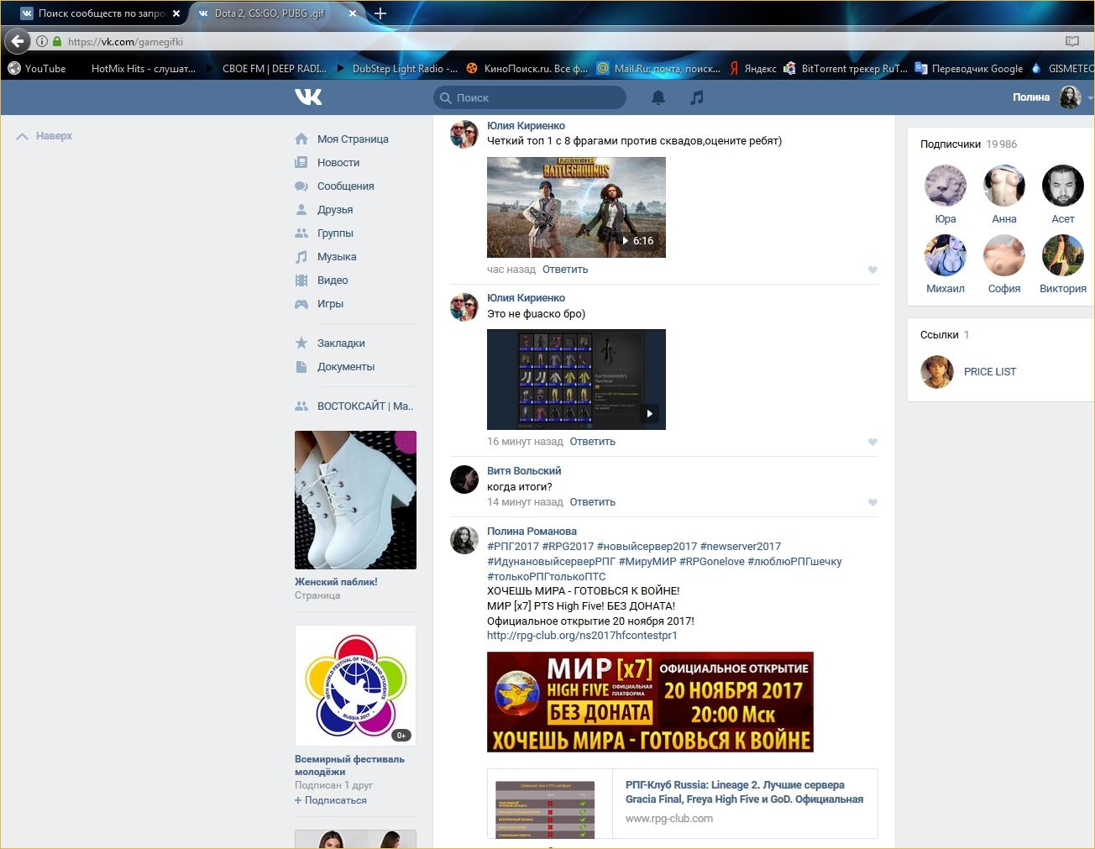This screenshot has width=1095, height=849.
Task: Open Юлия Кириенко name on Четкий топ comment
Action: click(x=526, y=126)
